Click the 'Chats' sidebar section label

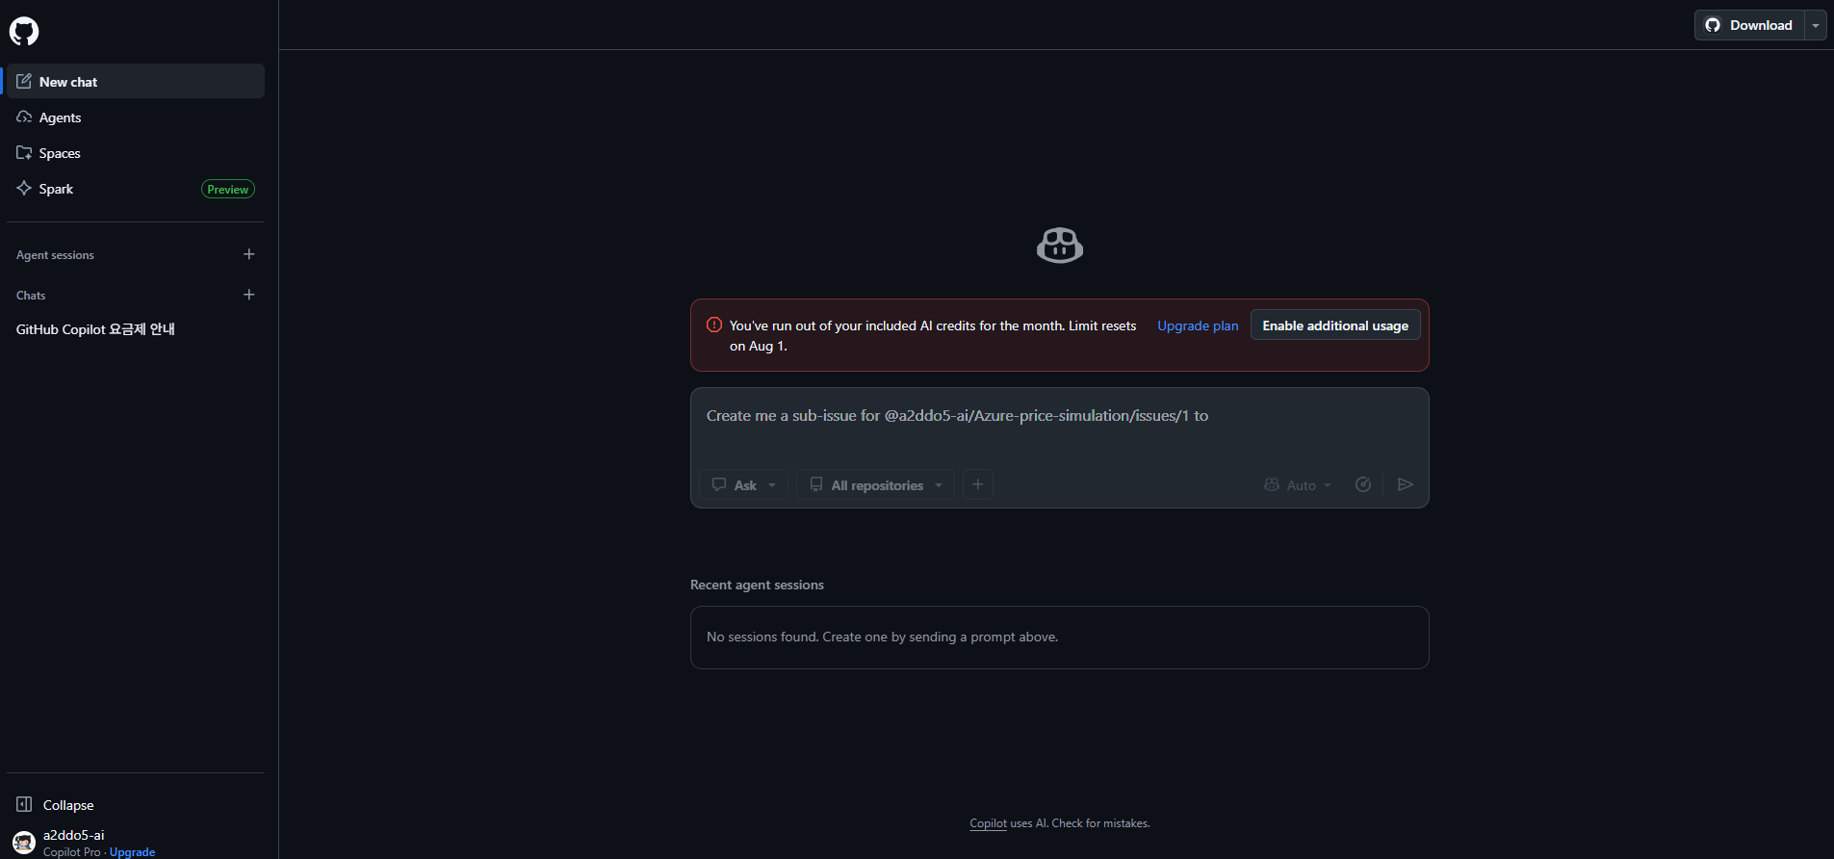click(x=31, y=296)
